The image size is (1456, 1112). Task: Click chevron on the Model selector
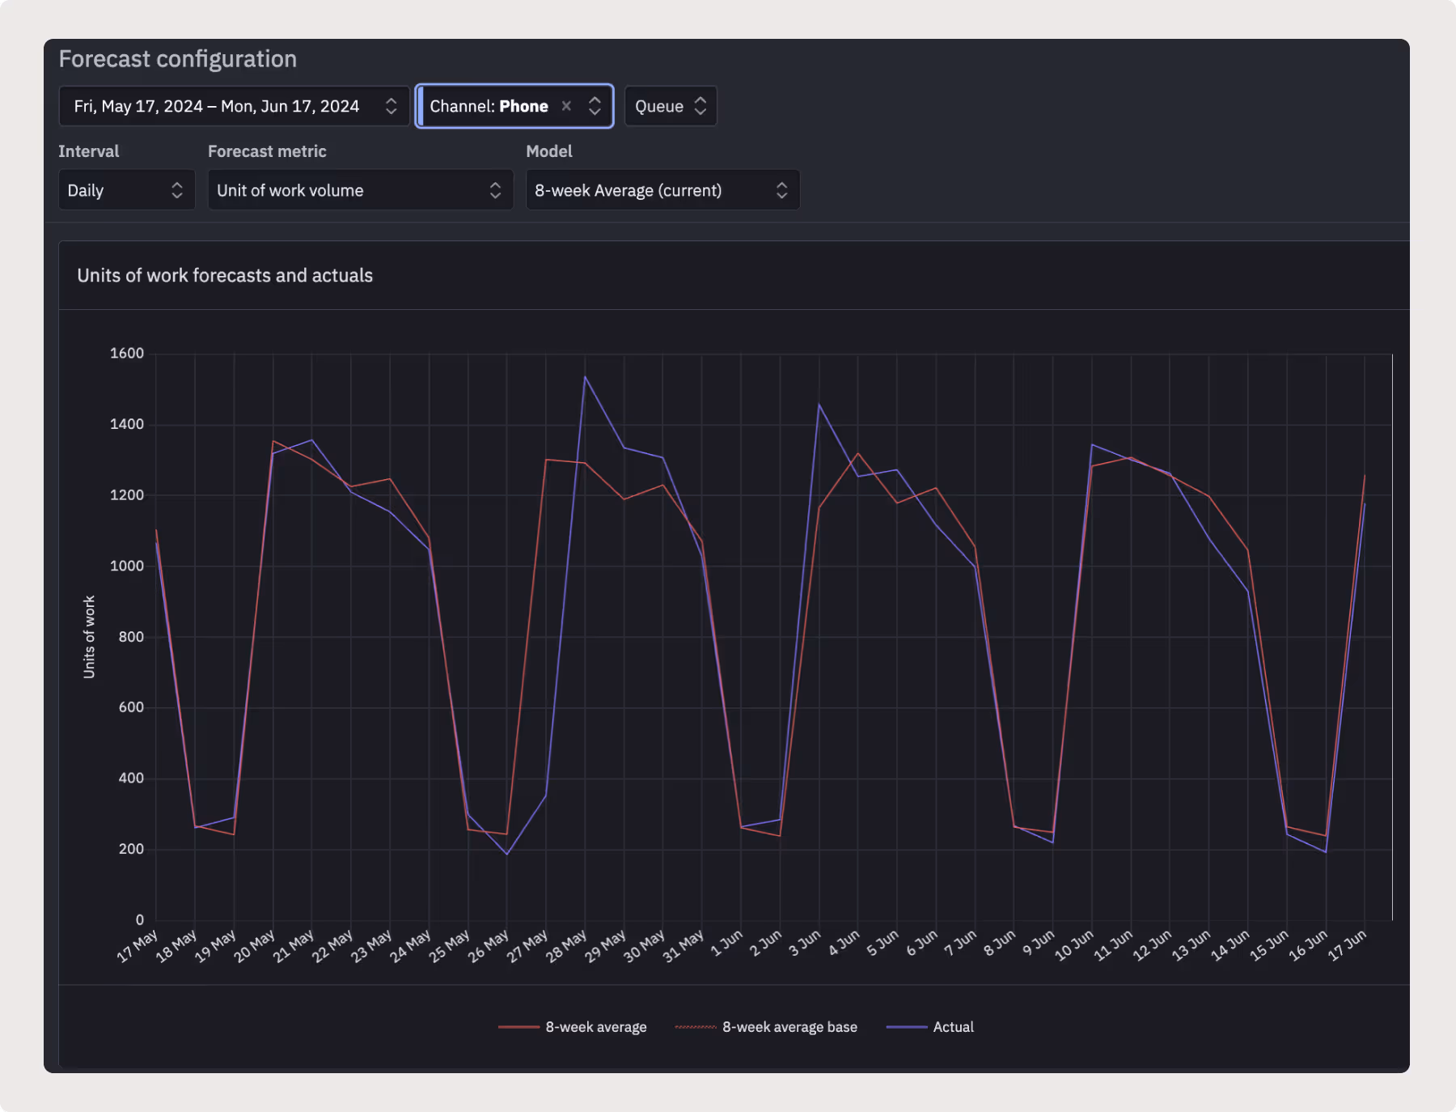(x=781, y=190)
